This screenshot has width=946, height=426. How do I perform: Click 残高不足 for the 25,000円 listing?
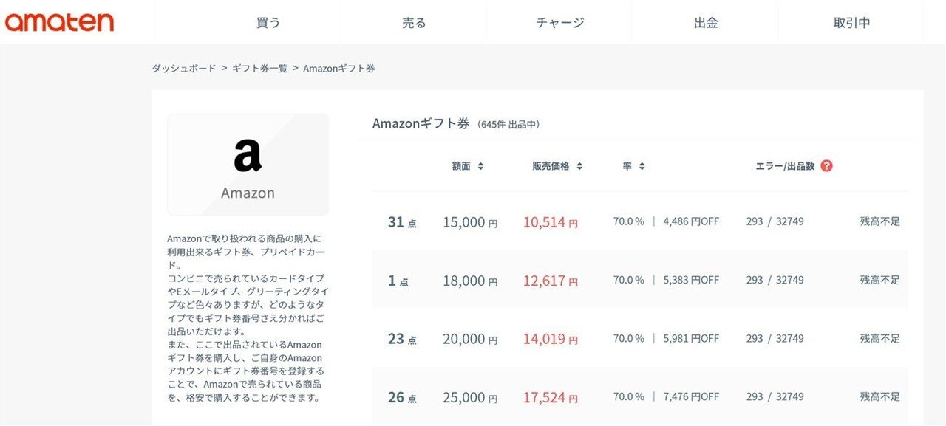(x=879, y=396)
